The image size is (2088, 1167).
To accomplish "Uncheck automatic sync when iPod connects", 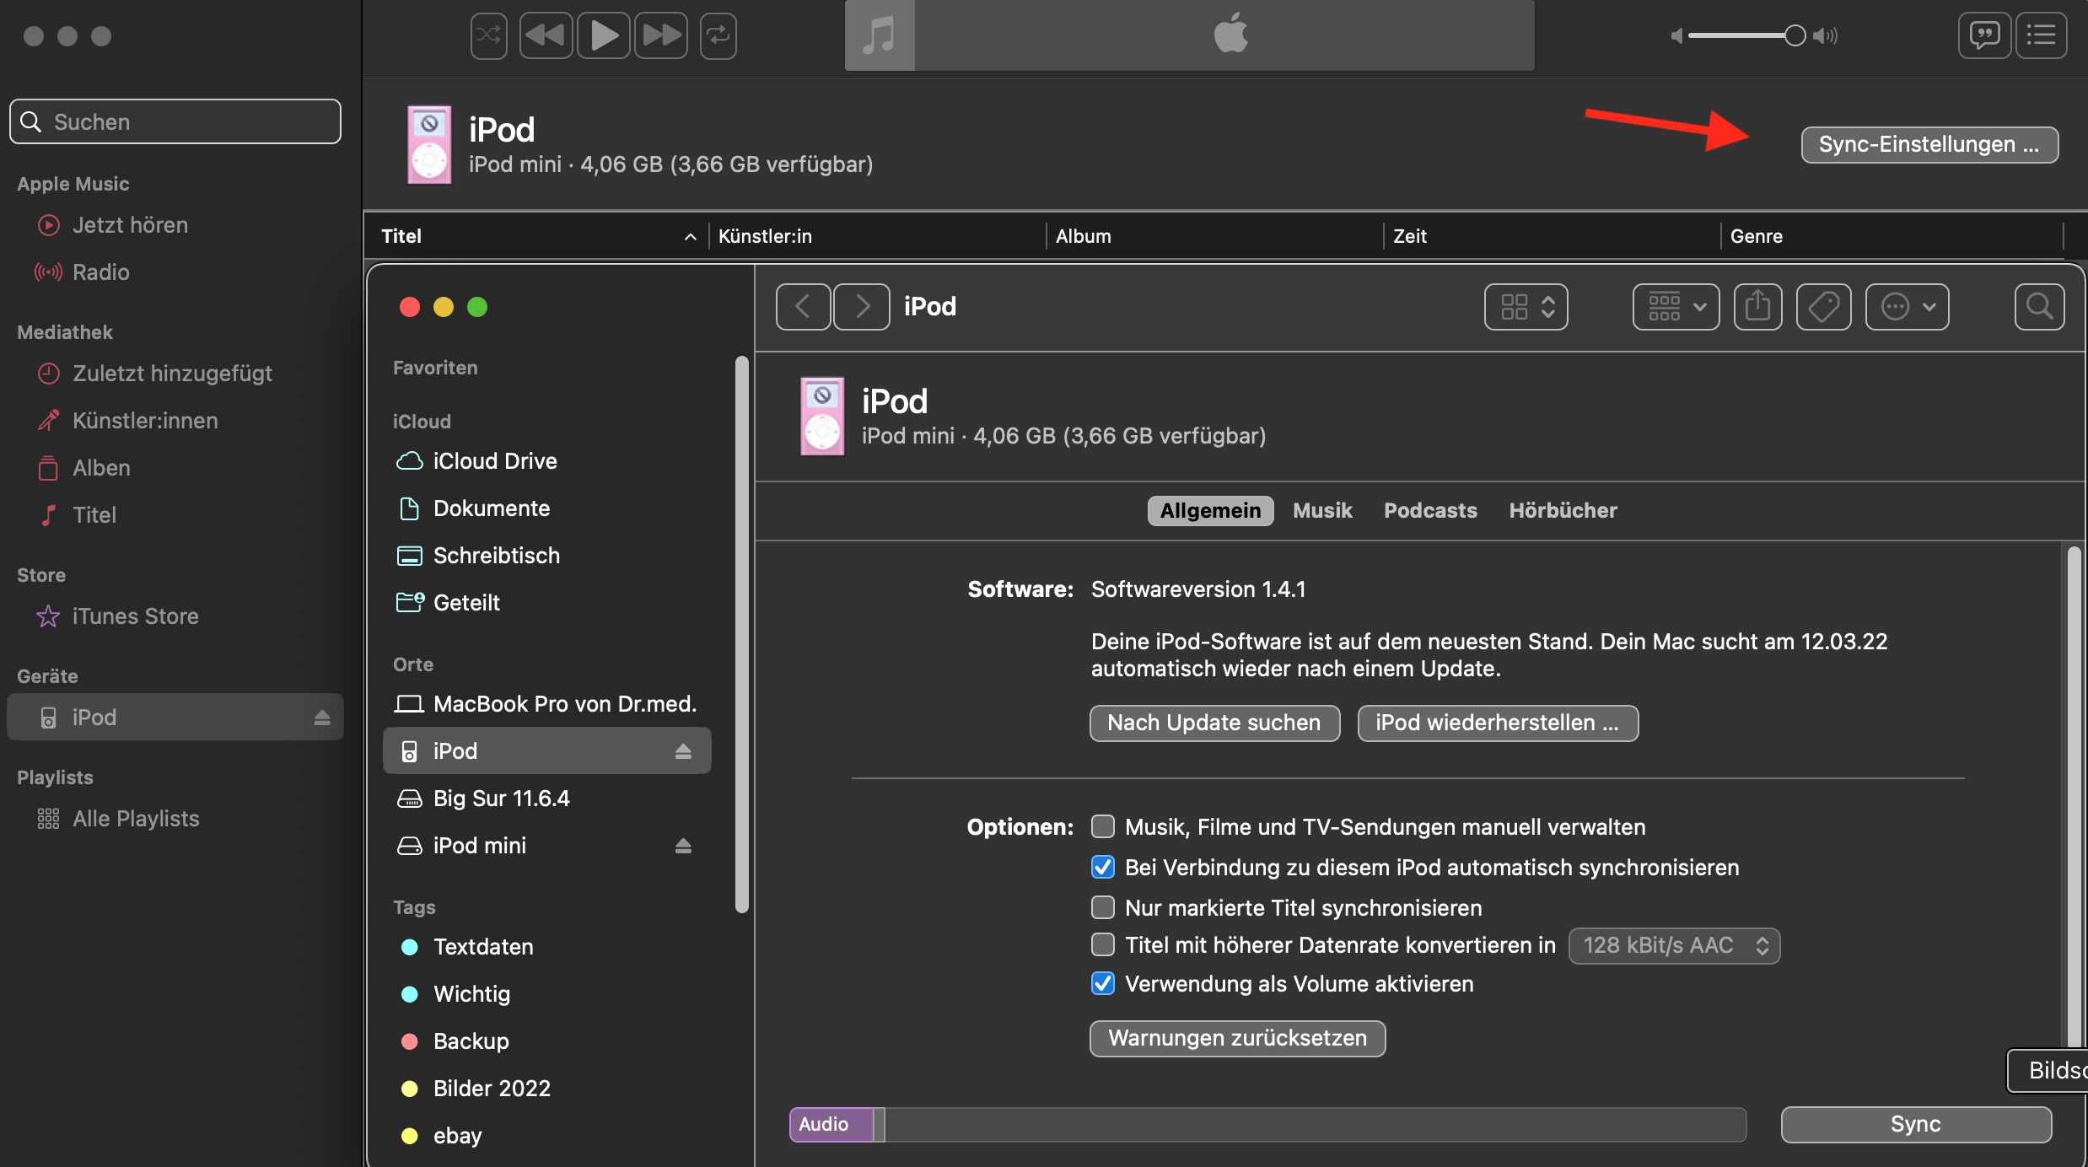I will (x=1103, y=867).
